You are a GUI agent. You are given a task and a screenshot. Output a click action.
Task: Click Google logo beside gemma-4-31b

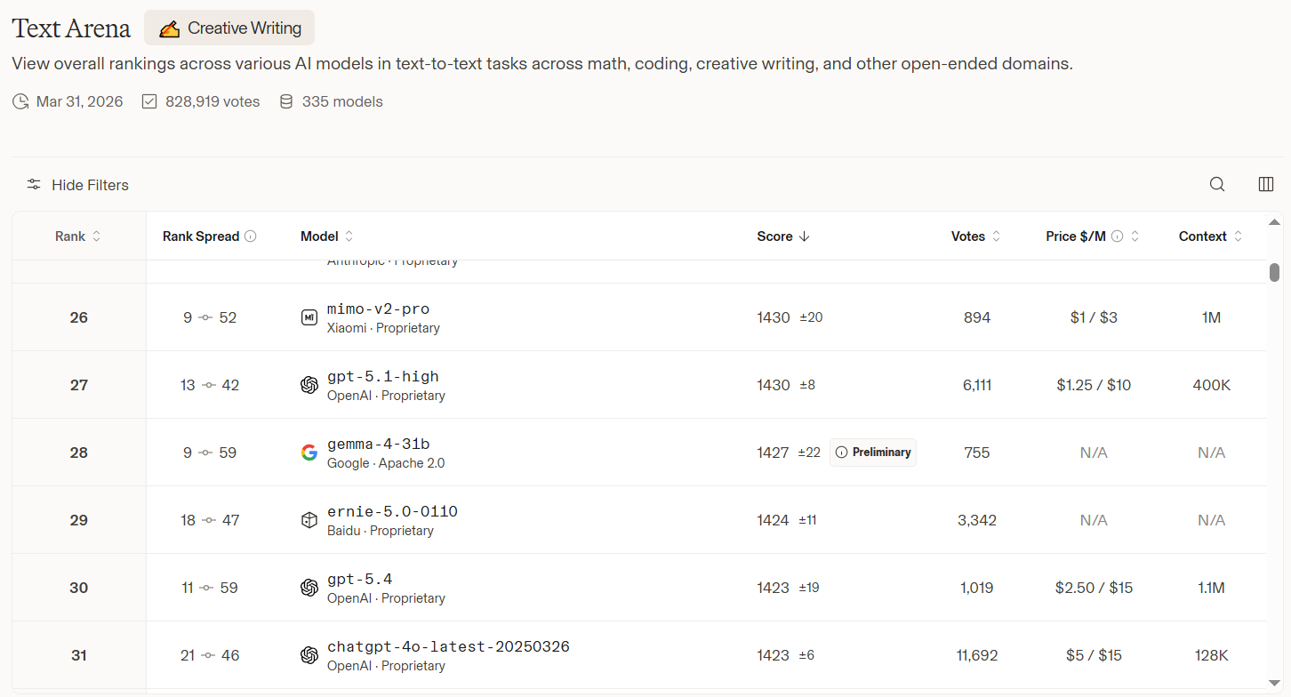(309, 453)
